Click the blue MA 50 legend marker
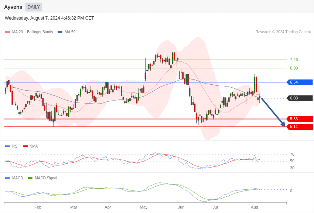314x213 pixels. [x=60, y=32]
